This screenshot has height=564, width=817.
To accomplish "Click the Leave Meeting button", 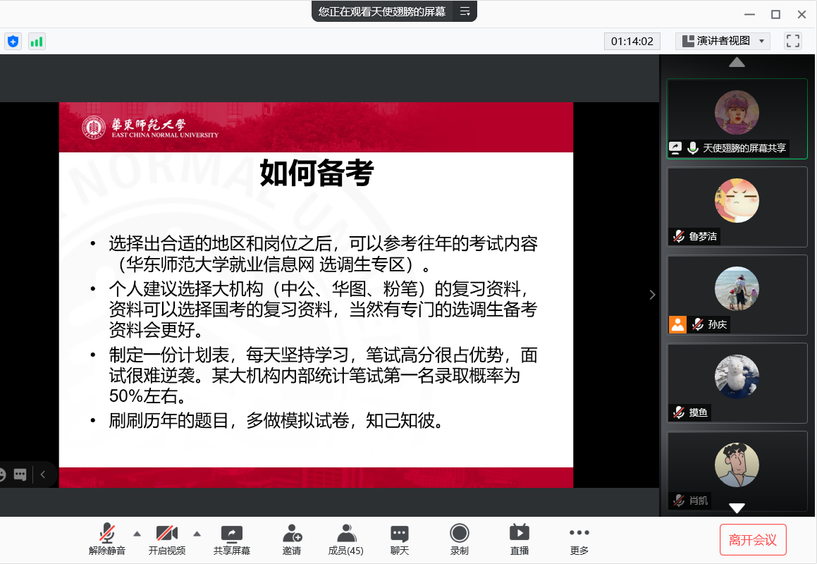I will pyautogui.click(x=753, y=540).
